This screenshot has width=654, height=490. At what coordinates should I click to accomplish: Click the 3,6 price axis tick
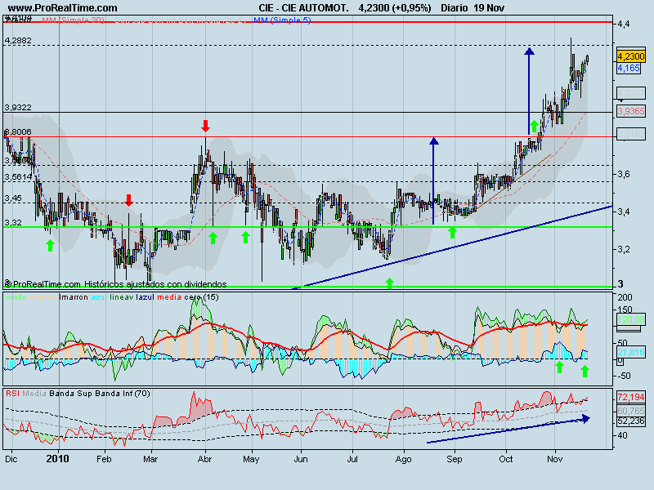tap(624, 174)
